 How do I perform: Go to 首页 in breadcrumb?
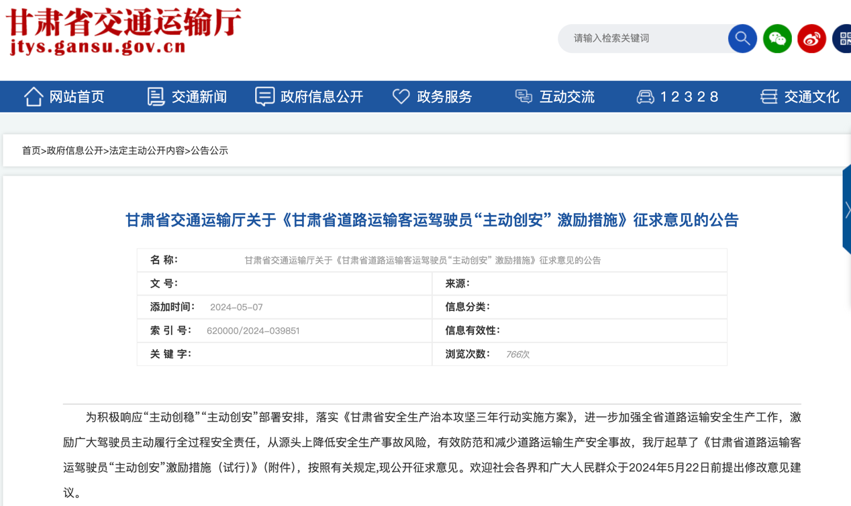[31, 151]
